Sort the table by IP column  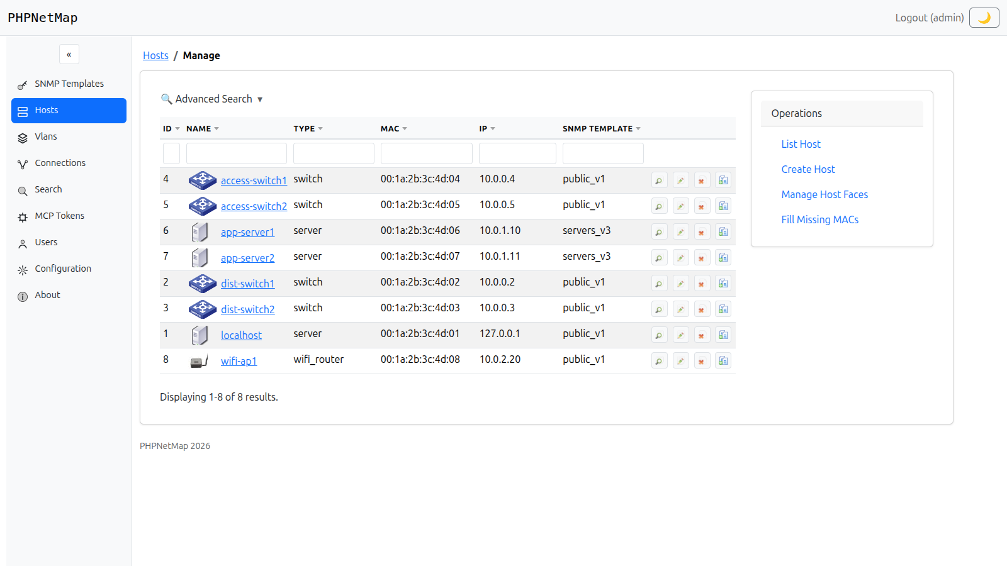(487, 128)
